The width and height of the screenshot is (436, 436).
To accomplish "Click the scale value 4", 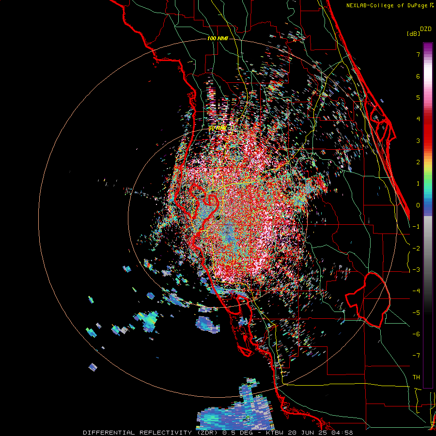I will pyautogui.click(x=418, y=119).
